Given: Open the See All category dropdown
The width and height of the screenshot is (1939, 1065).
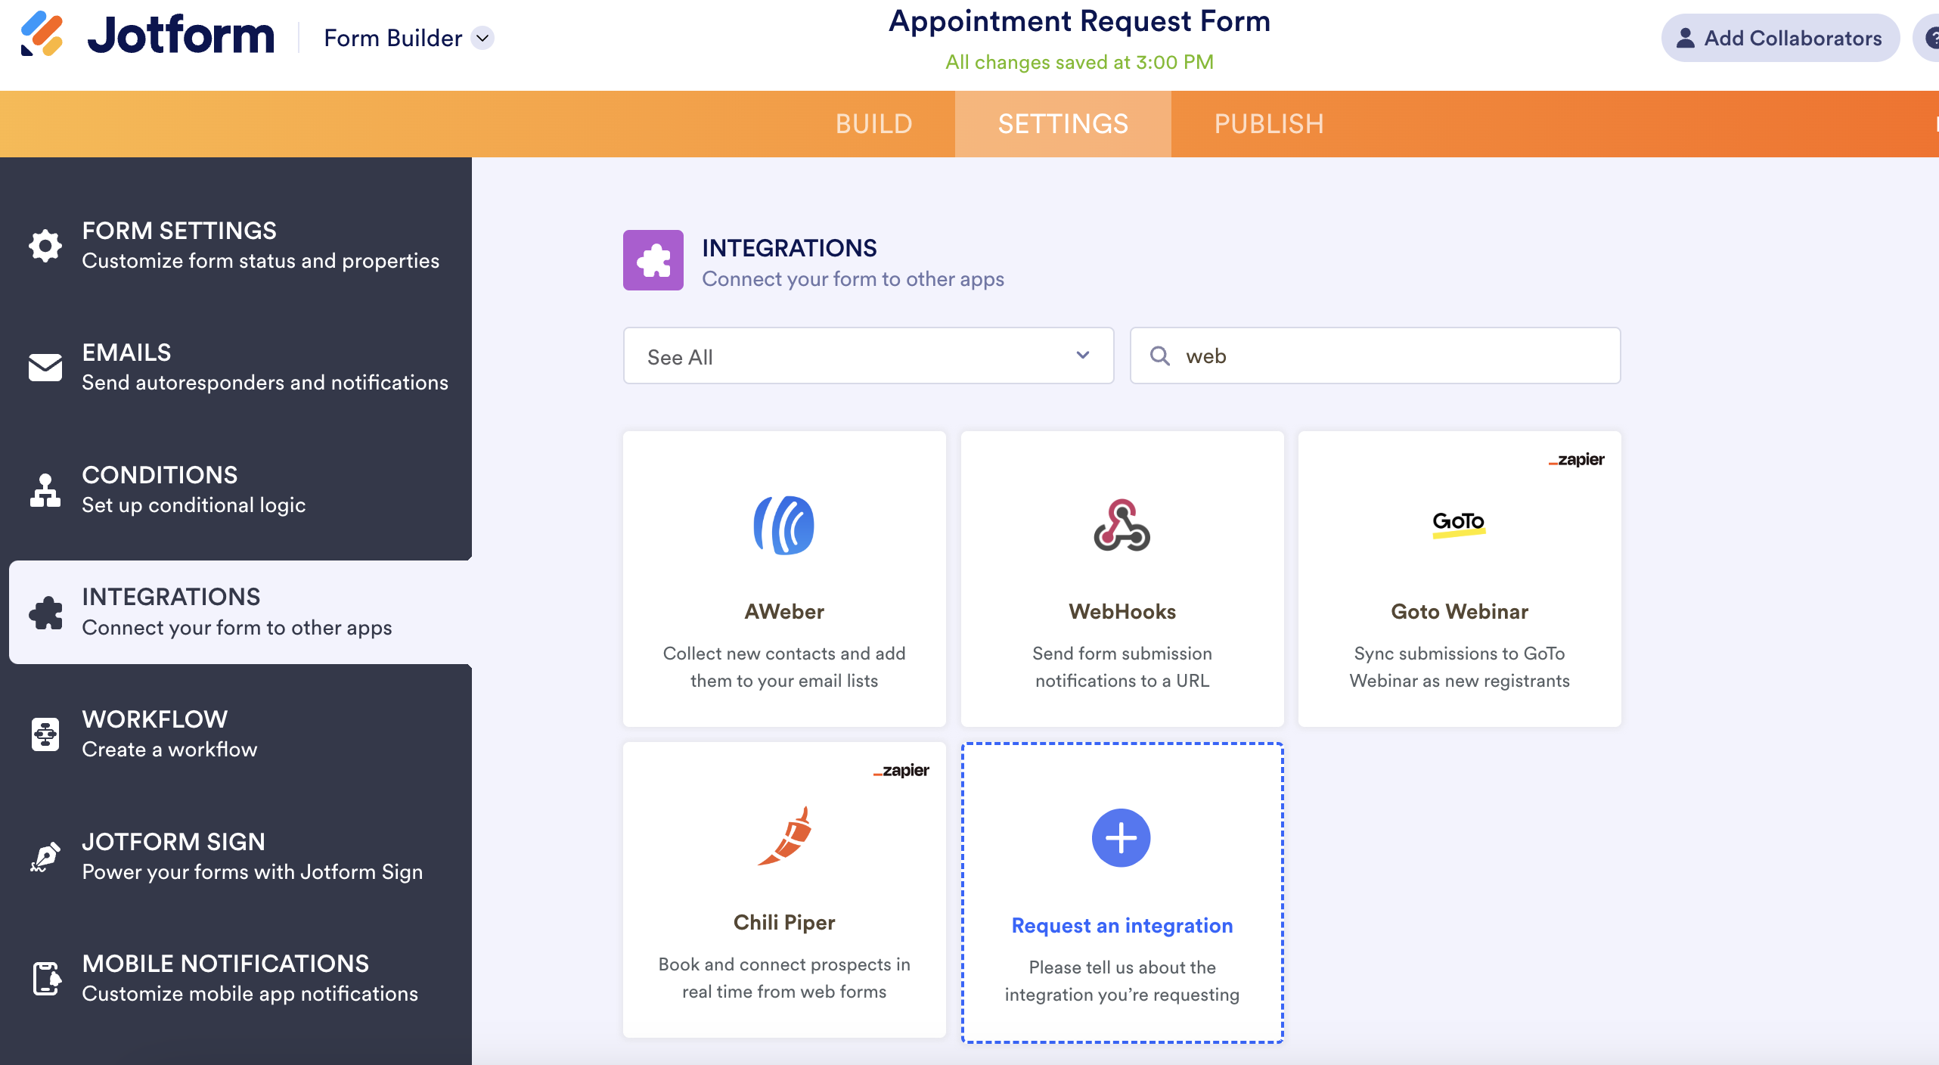Looking at the screenshot, I should [868, 356].
